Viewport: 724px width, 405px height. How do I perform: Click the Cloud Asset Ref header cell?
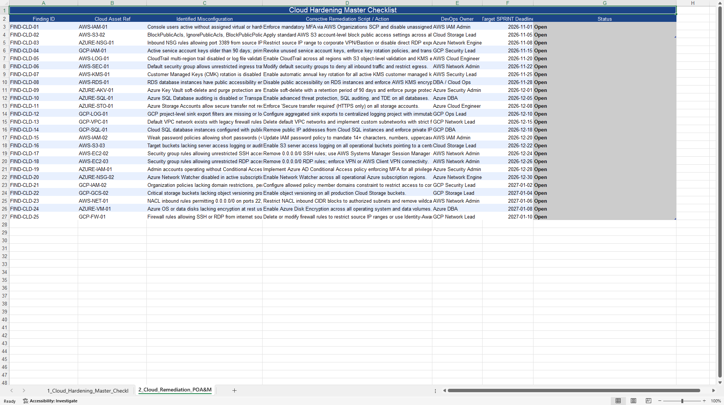coord(112,19)
